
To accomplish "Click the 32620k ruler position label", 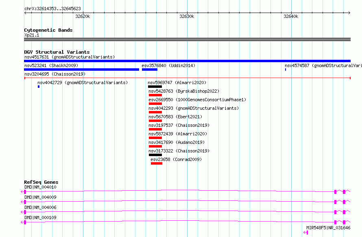I will pyautogui.click(x=83, y=17).
